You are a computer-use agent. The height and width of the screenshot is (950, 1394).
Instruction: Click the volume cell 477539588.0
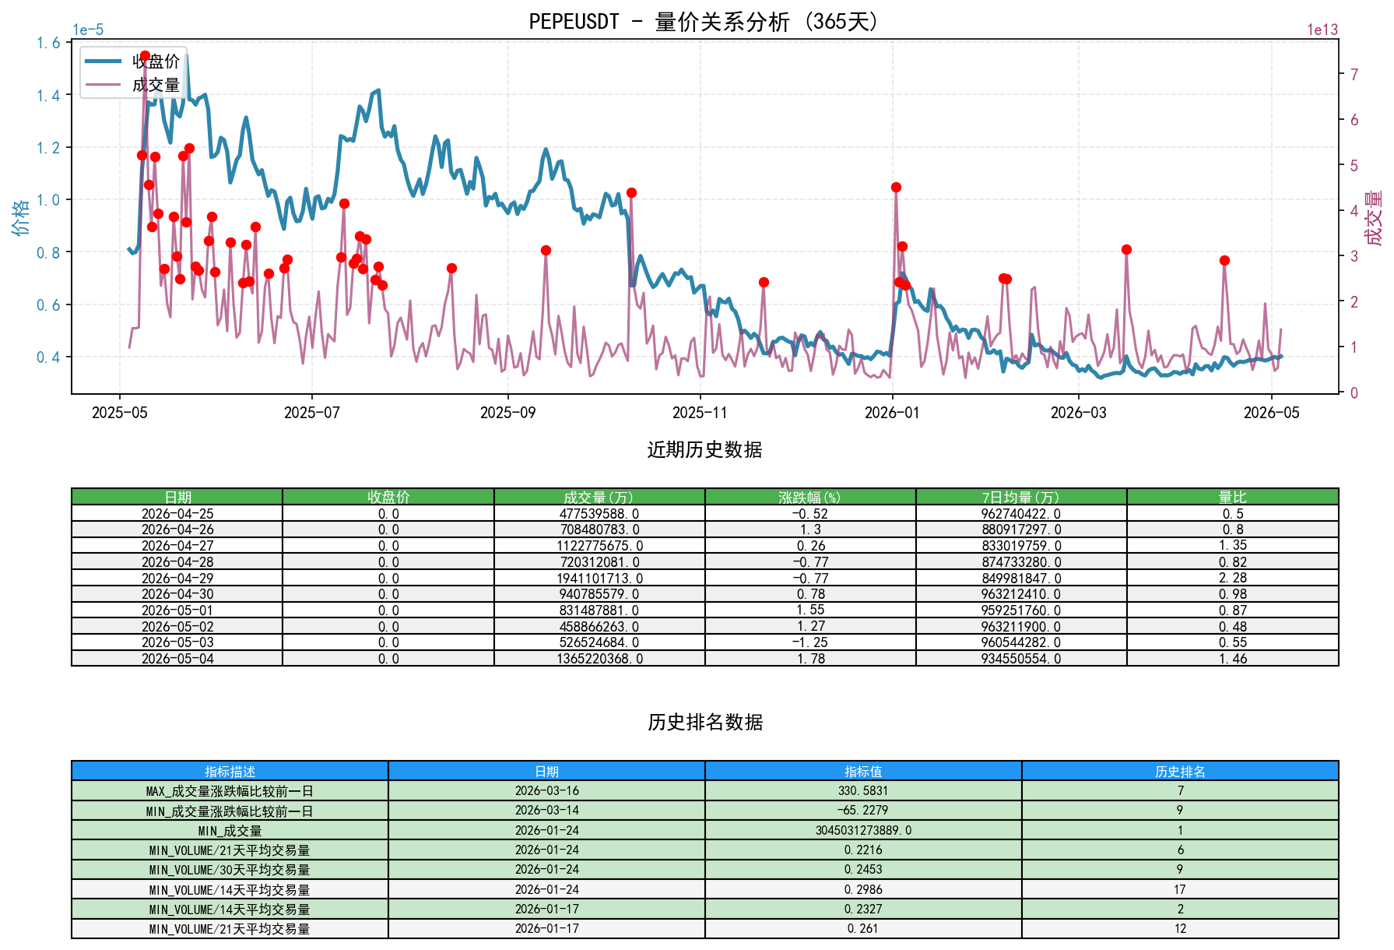click(599, 513)
